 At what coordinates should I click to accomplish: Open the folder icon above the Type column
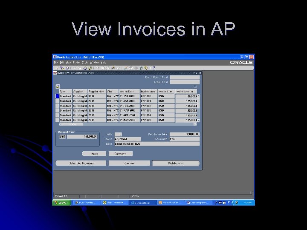58,86
